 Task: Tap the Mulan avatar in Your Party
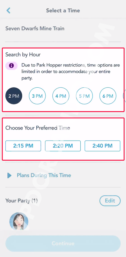[19, 221]
